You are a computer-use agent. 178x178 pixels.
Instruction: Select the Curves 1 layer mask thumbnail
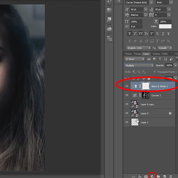click(146, 95)
